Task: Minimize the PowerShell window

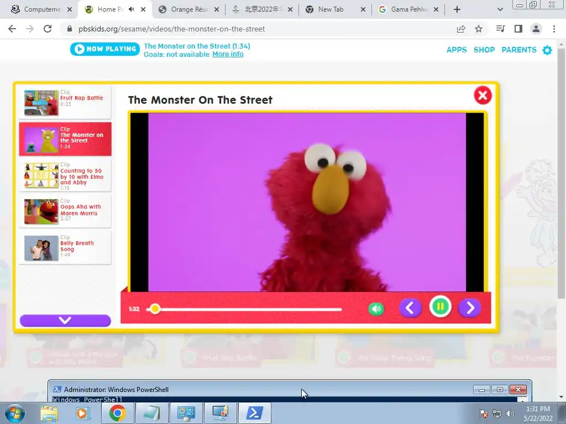Action: coord(481,389)
